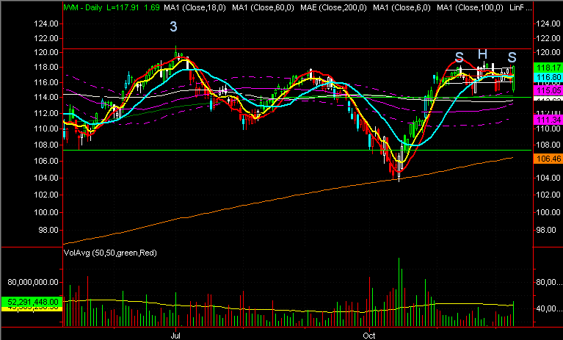563x340 pixels.
Task: Select the '3' wave annotation above July peak
Action: point(173,26)
